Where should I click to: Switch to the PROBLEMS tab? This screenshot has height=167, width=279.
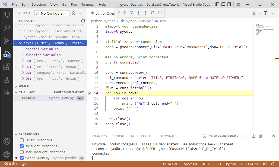[99, 136]
